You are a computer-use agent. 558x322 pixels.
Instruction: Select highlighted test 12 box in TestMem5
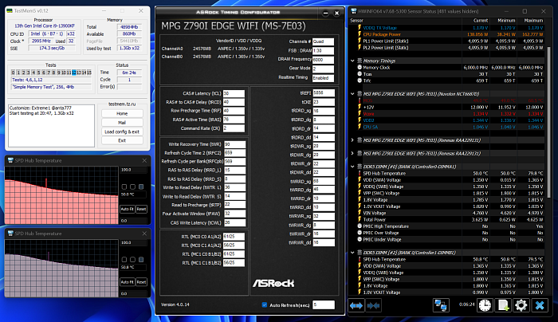click(x=73, y=73)
